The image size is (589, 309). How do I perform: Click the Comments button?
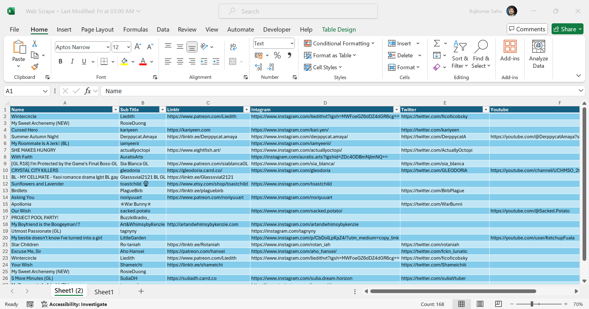[527, 29]
